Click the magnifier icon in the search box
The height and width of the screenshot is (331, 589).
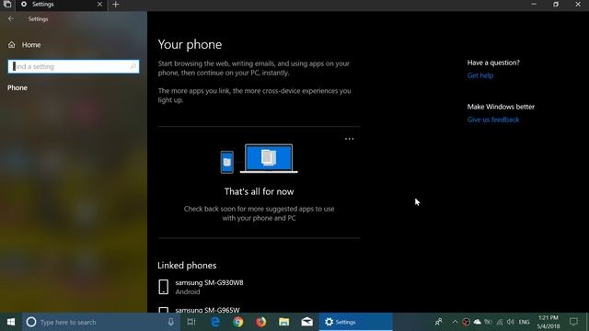point(133,66)
